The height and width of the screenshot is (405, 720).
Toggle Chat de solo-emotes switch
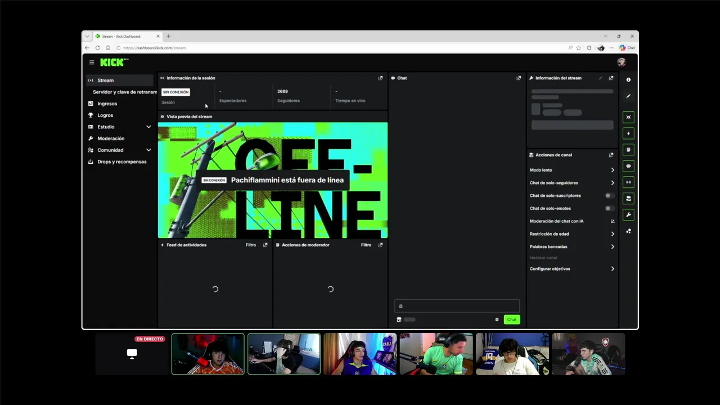point(609,209)
